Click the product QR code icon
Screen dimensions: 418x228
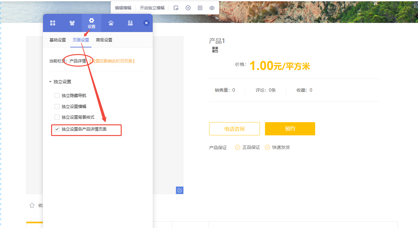pos(215,50)
